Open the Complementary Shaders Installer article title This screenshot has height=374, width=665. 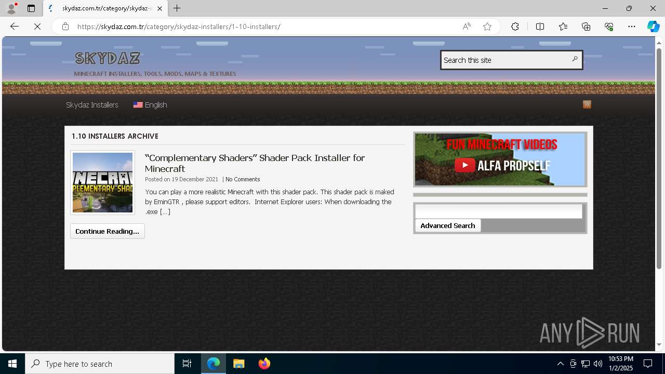255,163
